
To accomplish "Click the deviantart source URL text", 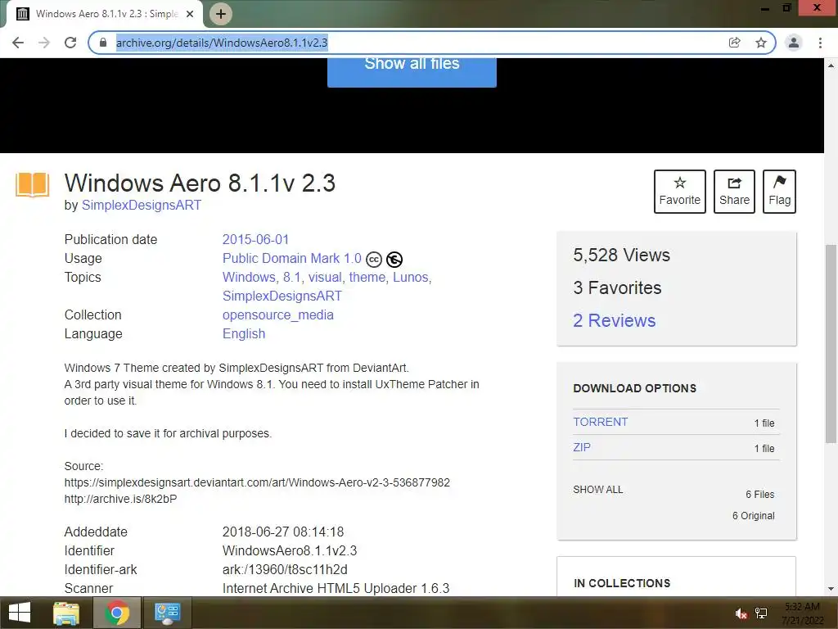I will click(257, 482).
